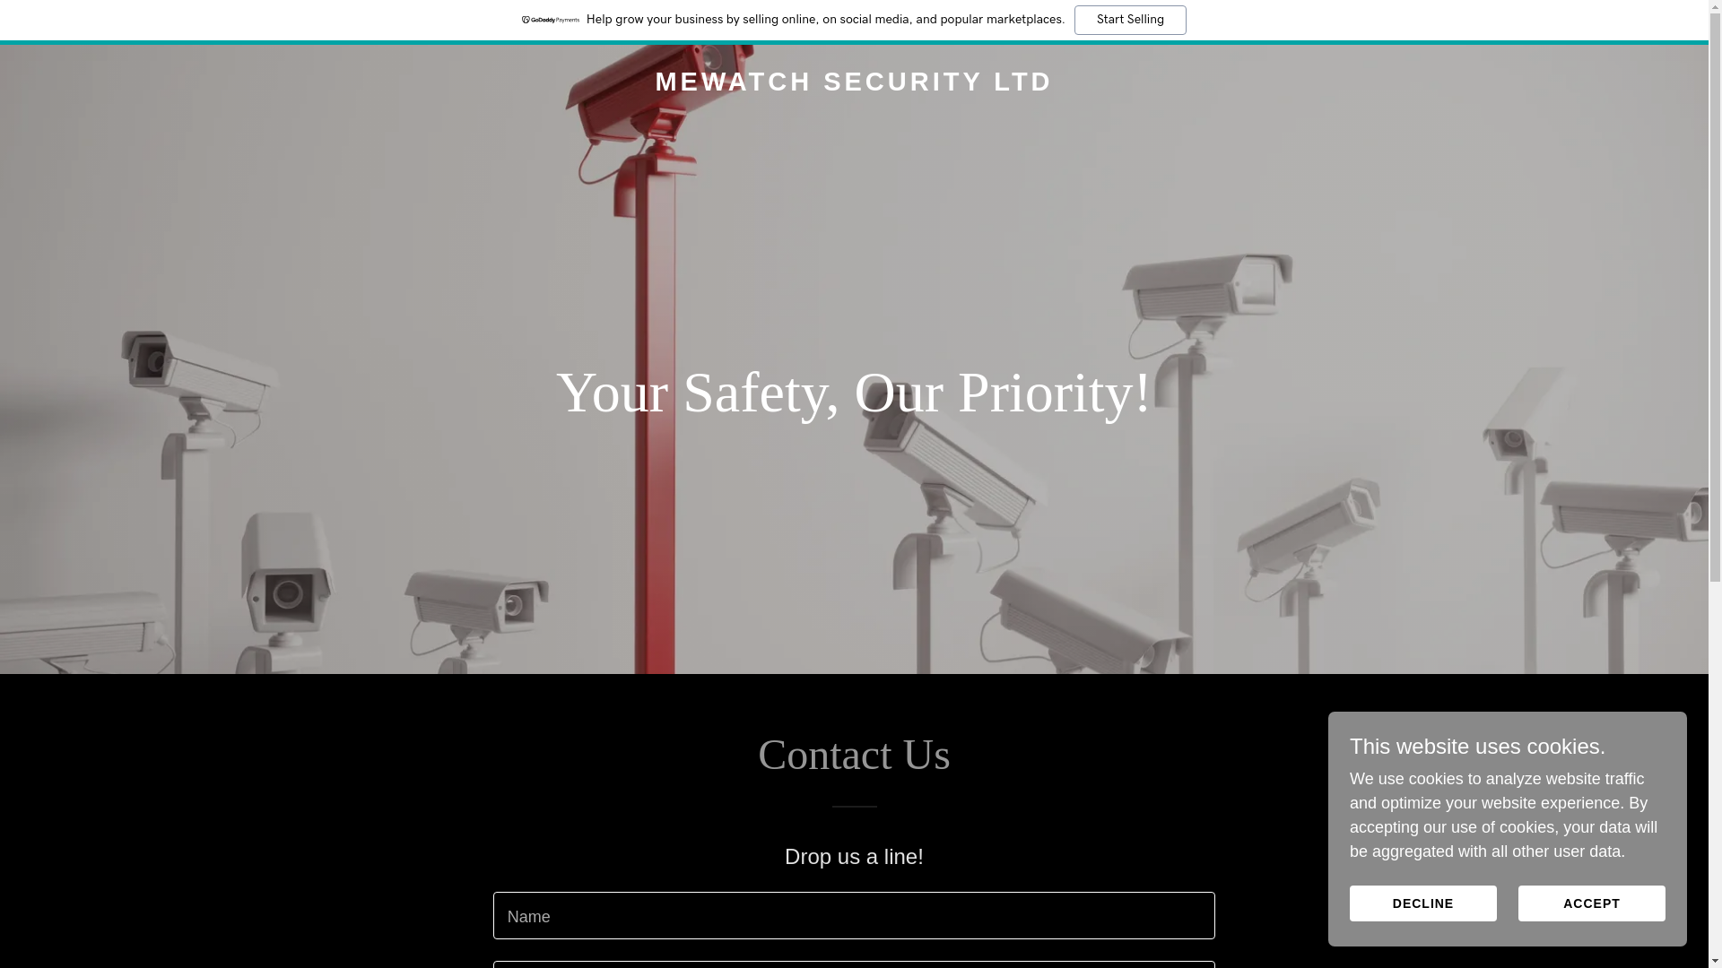
Task: Click the scrollbar up arrow
Action: pyautogui.click(x=1715, y=7)
